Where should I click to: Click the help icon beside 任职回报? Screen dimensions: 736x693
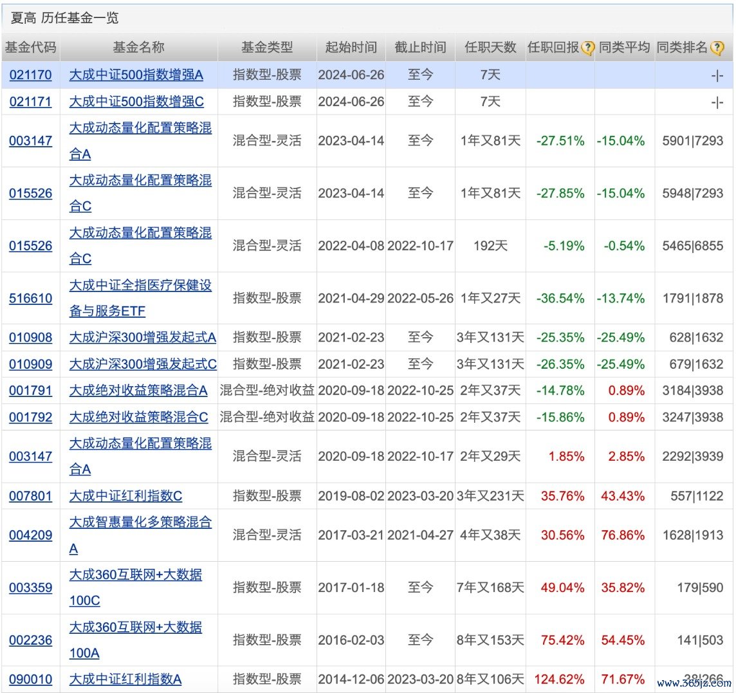point(587,48)
